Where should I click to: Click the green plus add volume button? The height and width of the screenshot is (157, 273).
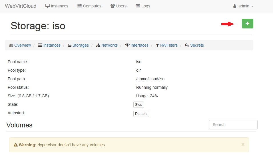pos(247,24)
